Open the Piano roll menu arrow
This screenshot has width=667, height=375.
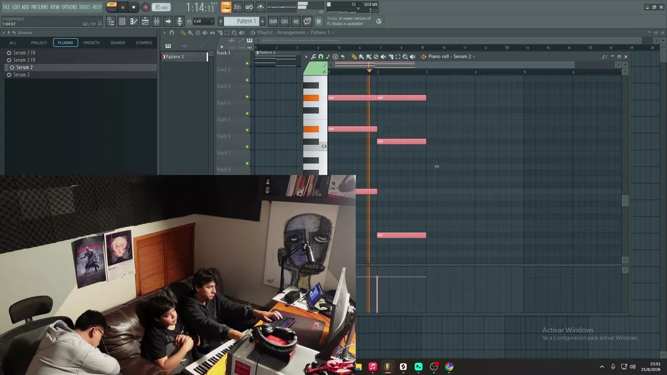(306, 57)
